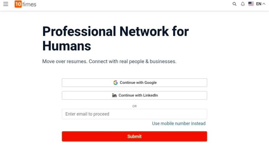Click the "OR" separator text
This screenshot has width=269, height=146.
point(134,106)
